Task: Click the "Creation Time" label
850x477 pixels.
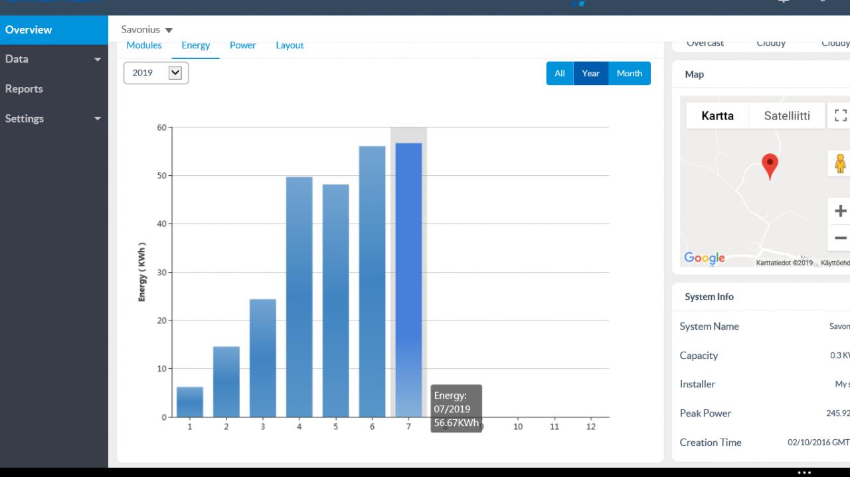Action: 711,443
